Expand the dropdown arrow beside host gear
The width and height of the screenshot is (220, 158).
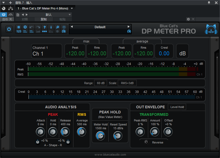click(x=193, y=19)
